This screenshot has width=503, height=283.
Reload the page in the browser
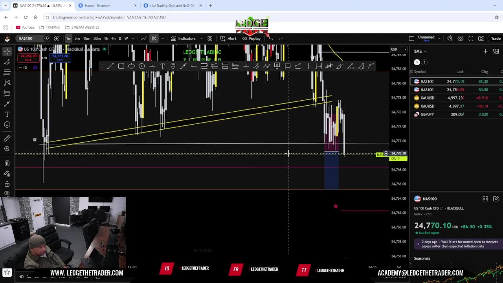(x=26, y=17)
